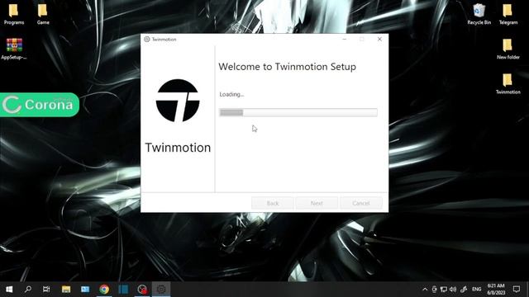Switch the ENG input language
The width and height of the screenshot is (529, 297).
476,290
